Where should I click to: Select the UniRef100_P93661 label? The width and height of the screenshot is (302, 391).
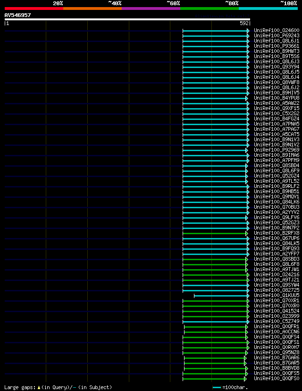(x=277, y=46)
